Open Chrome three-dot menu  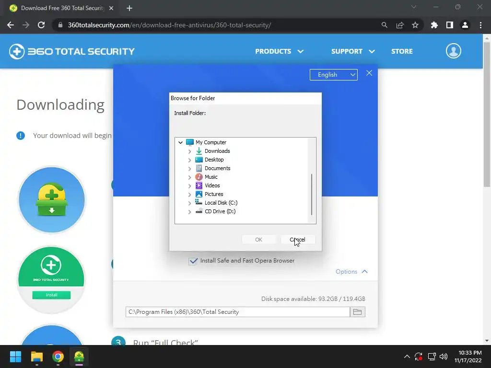pos(480,25)
